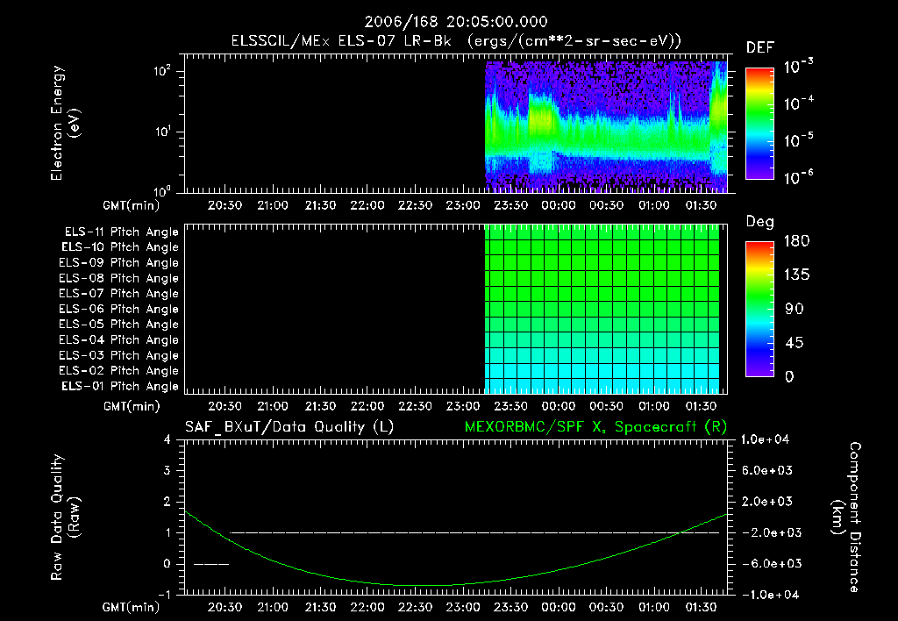Click the short white data quality segment at 0

coord(211,564)
